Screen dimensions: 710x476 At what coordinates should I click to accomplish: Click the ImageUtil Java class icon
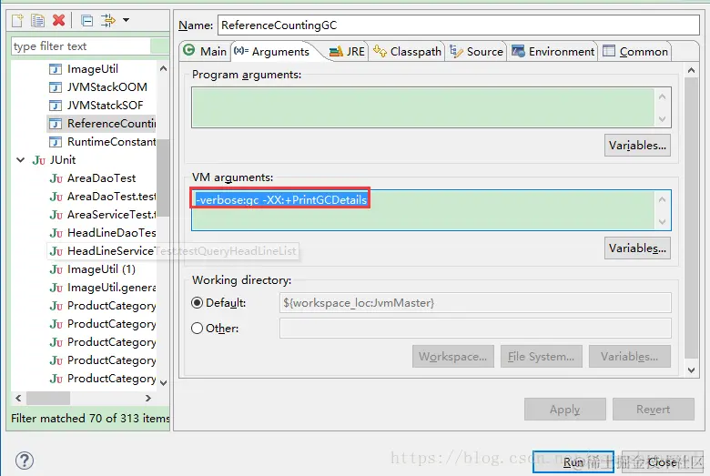(x=55, y=69)
